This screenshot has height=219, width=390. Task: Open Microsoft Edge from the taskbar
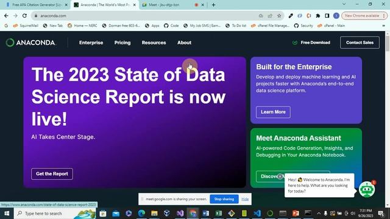pos(141,214)
